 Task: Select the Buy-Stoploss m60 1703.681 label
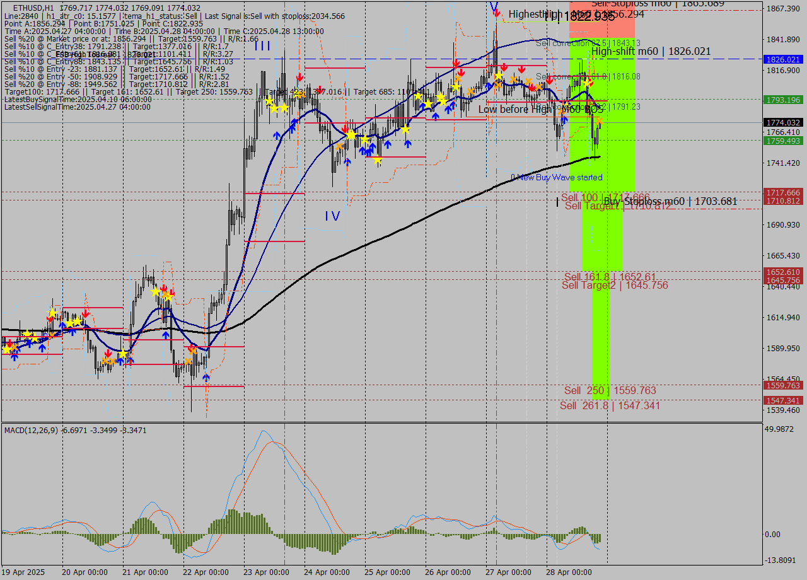(670, 202)
